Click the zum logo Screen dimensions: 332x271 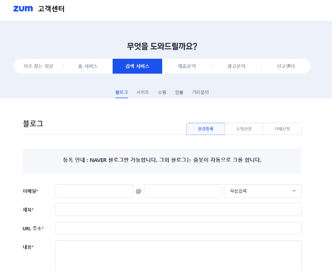[23, 9]
